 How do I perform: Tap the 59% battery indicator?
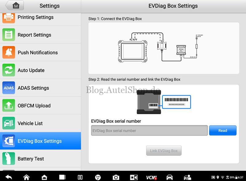[x=234, y=177]
